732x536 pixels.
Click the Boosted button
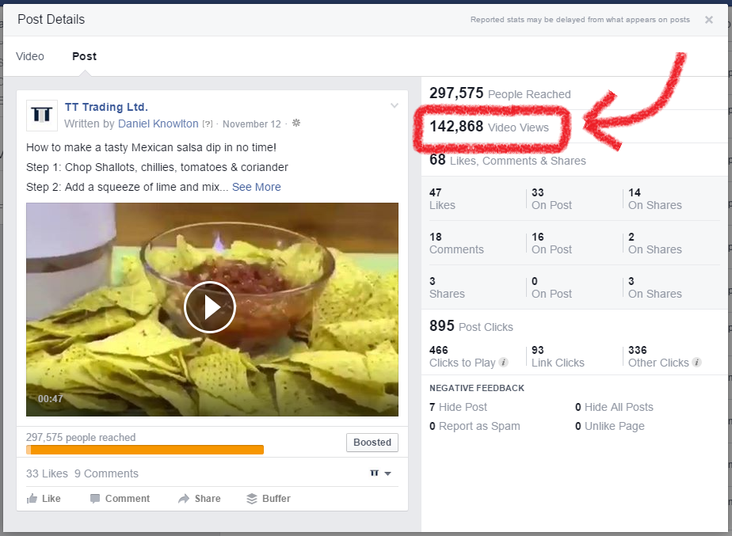(372, 443)
